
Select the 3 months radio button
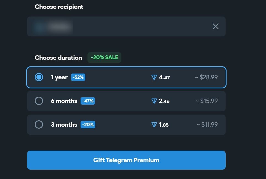39,125
